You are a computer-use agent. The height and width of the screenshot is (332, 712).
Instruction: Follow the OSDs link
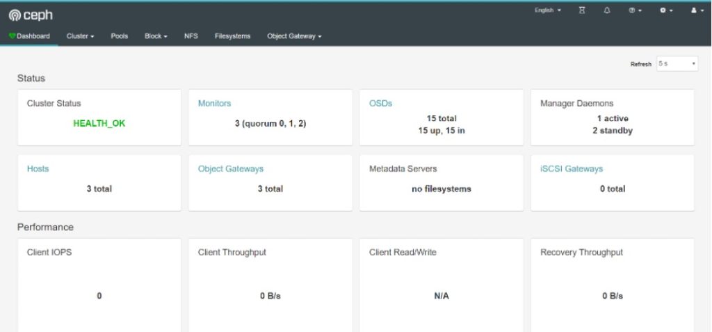pyautogui.click(x=380, y=103)
